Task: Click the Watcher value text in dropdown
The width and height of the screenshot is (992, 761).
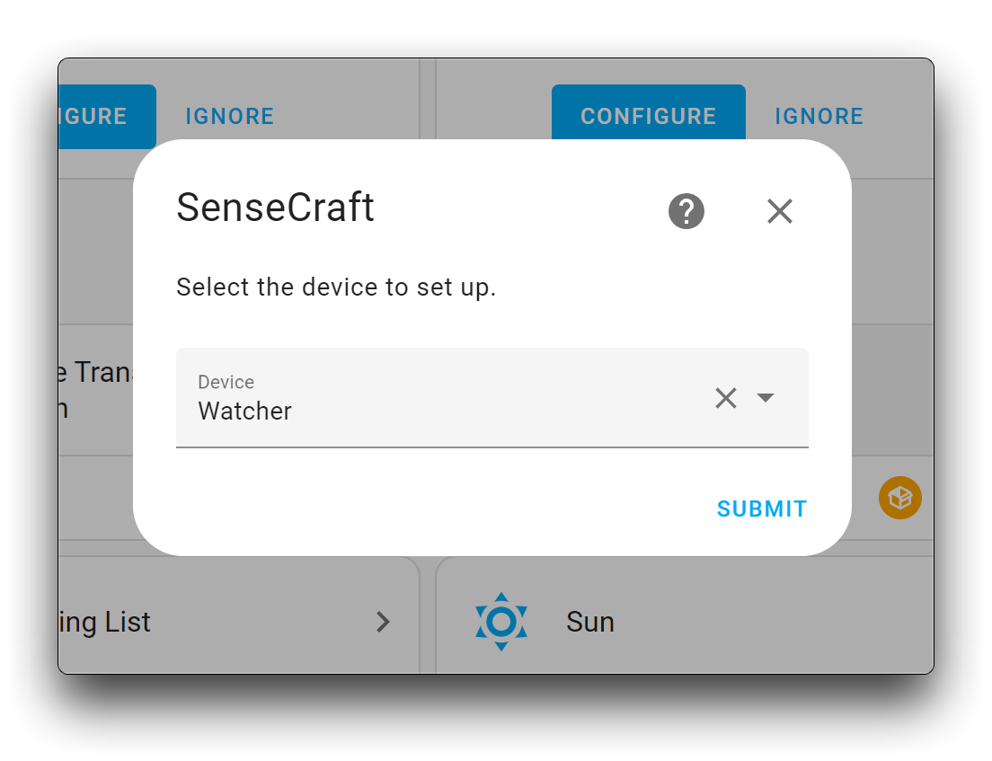Action: 244,411
